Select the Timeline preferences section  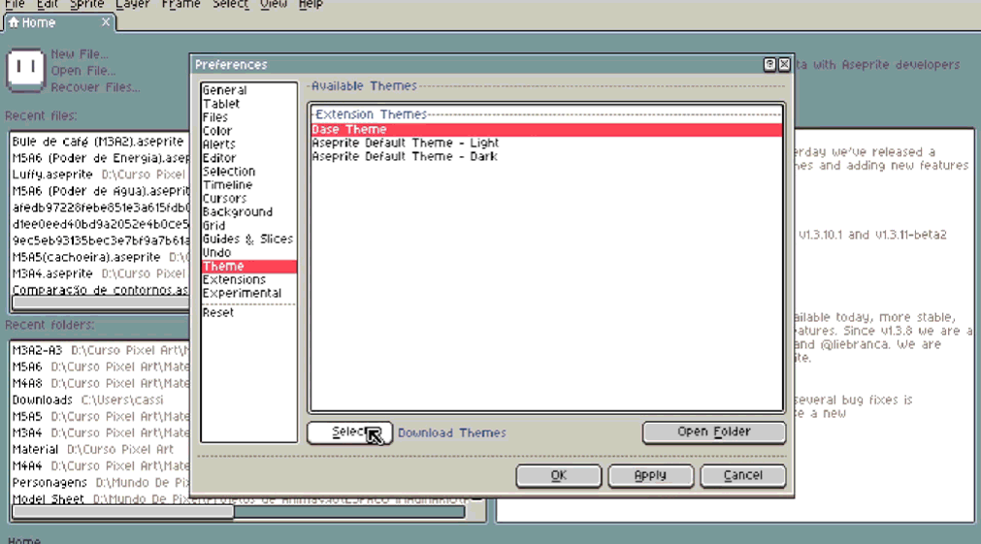[x=249, y=185]
